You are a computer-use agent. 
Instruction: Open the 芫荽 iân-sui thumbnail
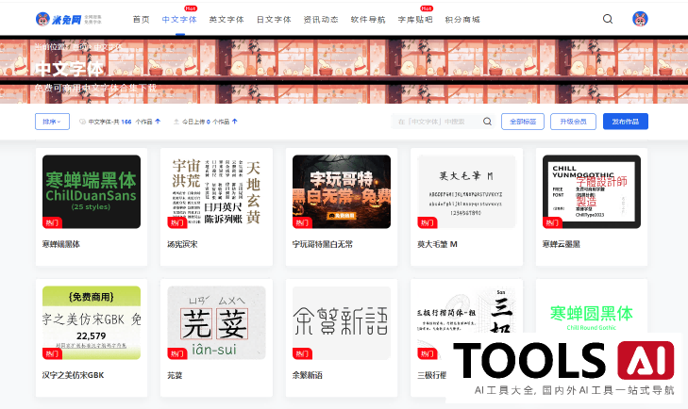216,322
